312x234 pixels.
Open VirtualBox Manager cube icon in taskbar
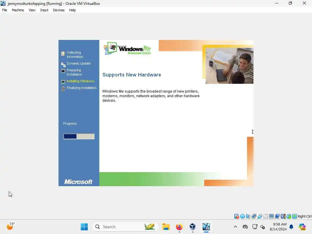point(193,227)
